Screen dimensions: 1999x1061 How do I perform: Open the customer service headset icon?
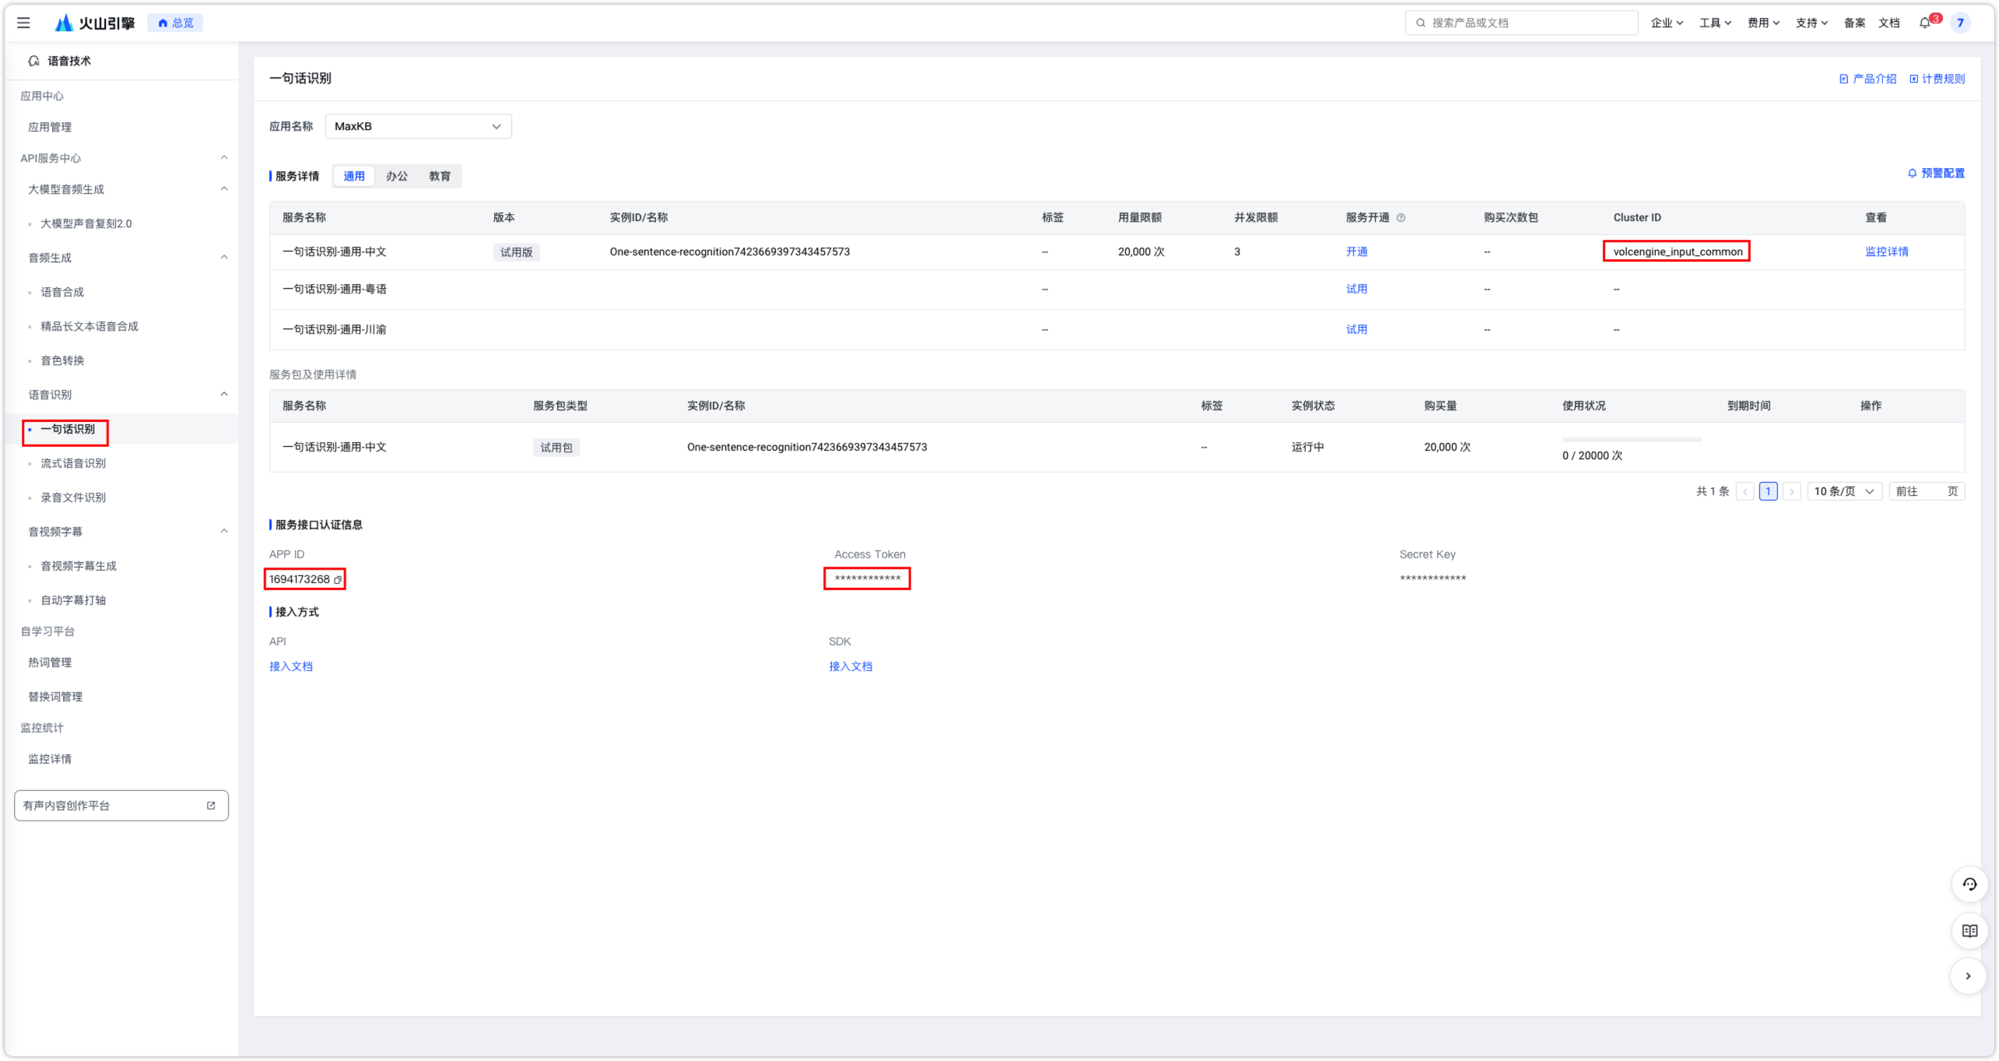1970,884
